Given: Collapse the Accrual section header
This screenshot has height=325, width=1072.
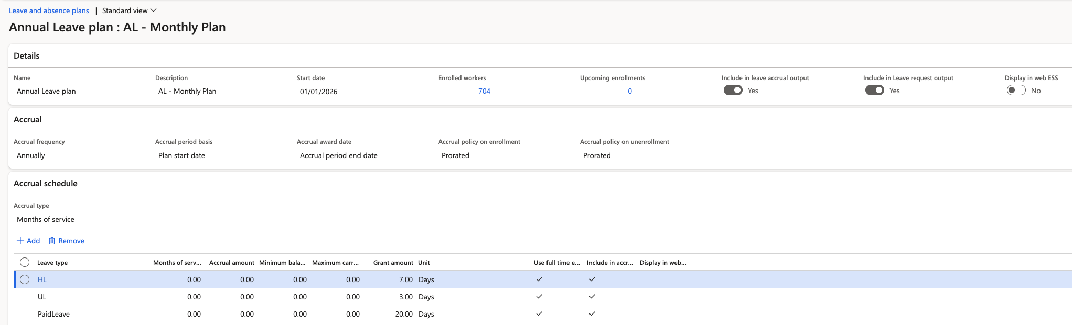Looking at the screenshot, I should pos(28,120).
